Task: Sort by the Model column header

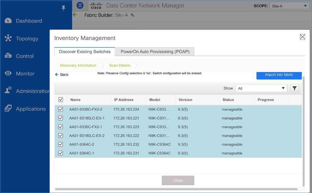Action: pyautogui.click(x=155, y=100)
